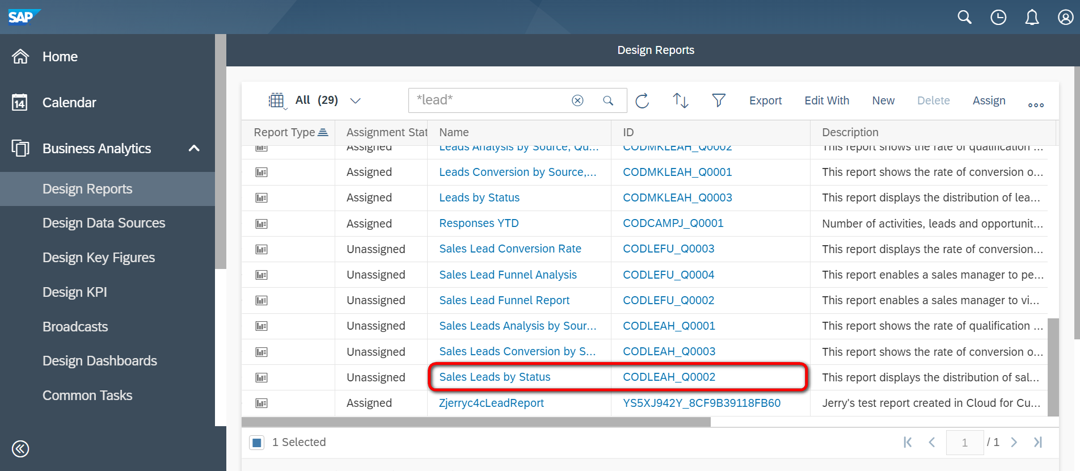Image resolution: width=1080 pixels, height=471 pixels.
Task: Toggle the select-all checkbox near 1 Selected
Action: [x=256, y=443]
